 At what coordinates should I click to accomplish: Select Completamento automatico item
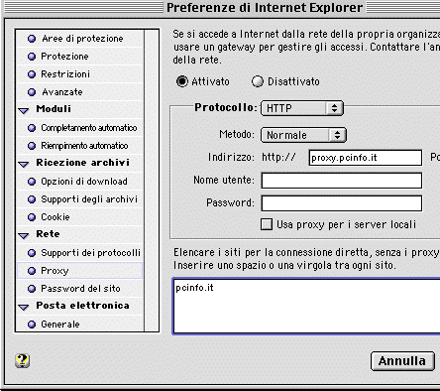click(x=80, y=128)
